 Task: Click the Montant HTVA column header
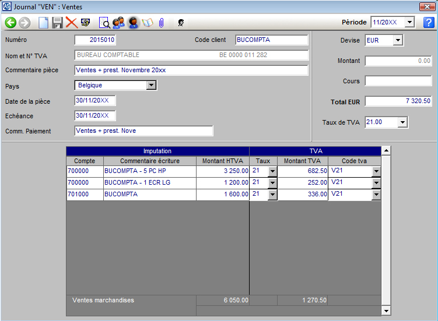(223, 161)
